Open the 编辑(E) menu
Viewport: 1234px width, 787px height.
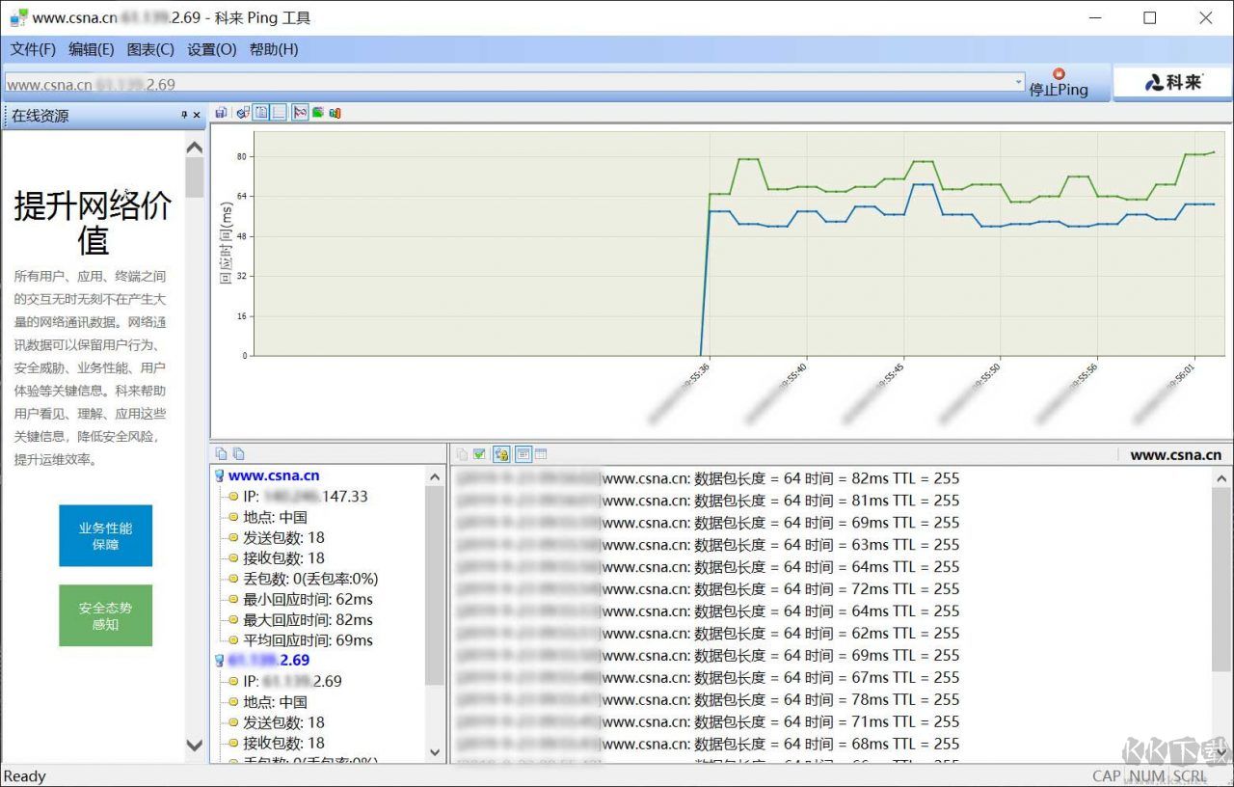point(92,49)
